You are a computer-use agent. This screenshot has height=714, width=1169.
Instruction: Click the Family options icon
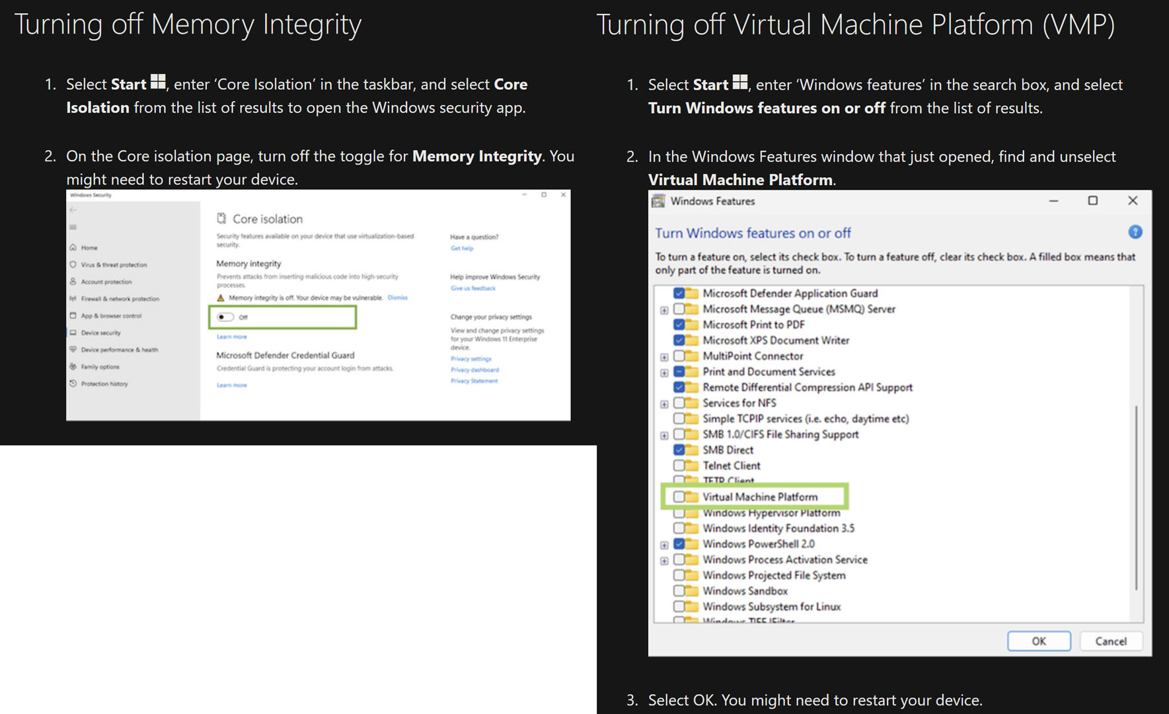pyautogui.click(x=73, y=366)
